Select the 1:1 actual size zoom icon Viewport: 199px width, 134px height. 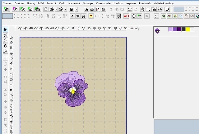pos(154,9)
